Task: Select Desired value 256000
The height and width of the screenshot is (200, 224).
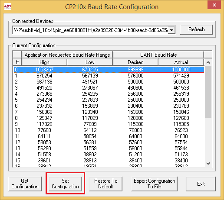Action: 135,94
